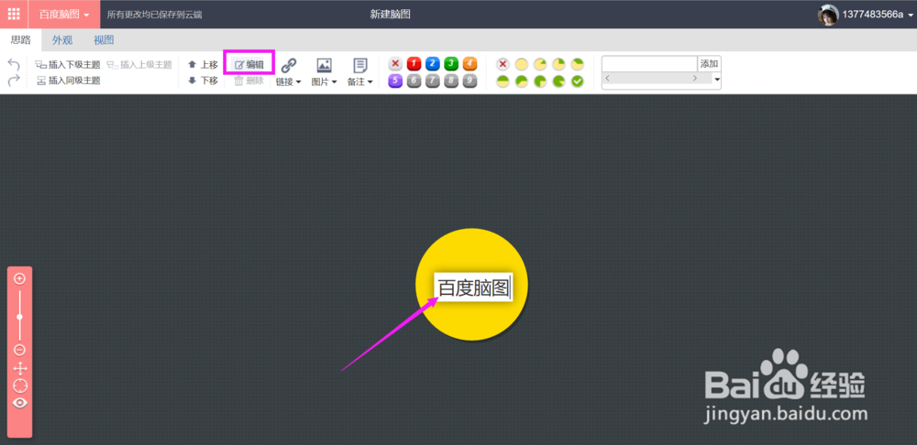This screenshot has width=917, height=445.
Task: Click the redo arrow icon
Action: [14, 81]
